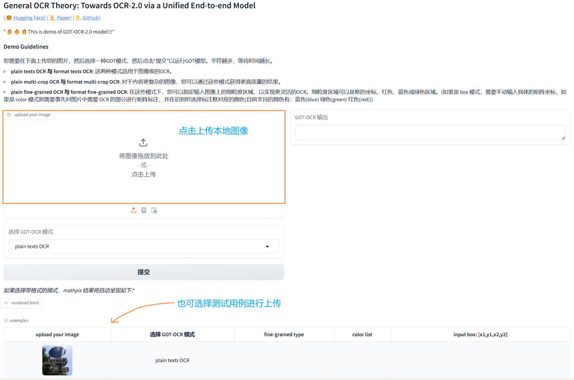Screen dimensions: 574x380
Task: Click the list icon next to examples
Action: (x=6, y=320)
